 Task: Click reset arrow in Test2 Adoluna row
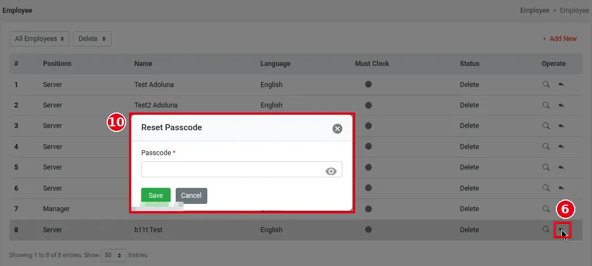pyautogui.click(x=561, y=105)
